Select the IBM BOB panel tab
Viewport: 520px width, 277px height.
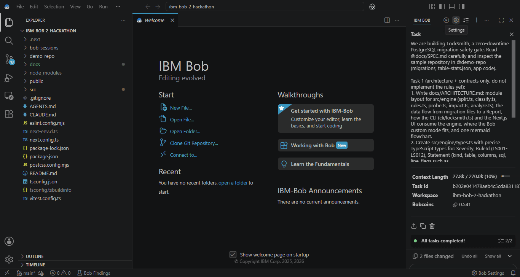(422, 20)
